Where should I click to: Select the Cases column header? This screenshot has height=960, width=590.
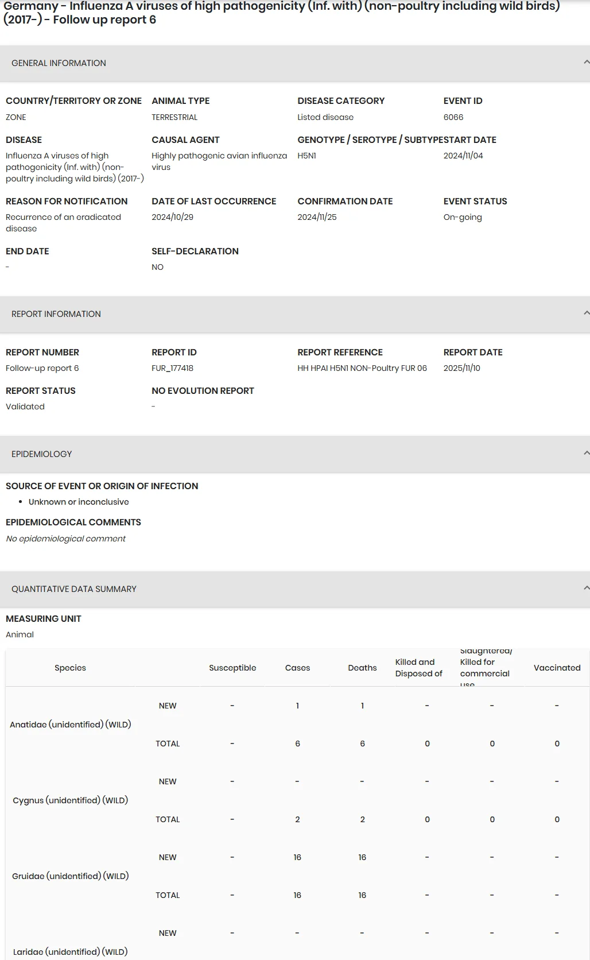pyautogui.click(x=297, y=668)
